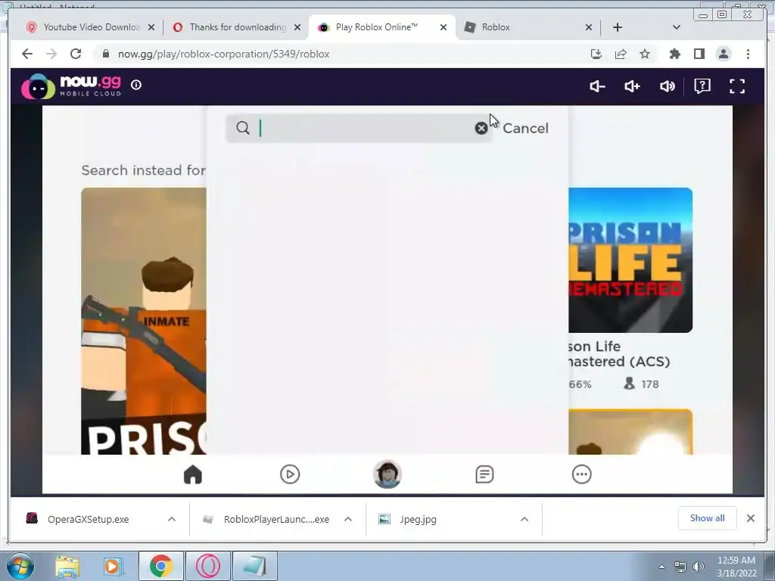Click the now.gg Mobile Cloud logo
This screenshot has width=775, height=581.
pyautogui.click(x=72, y=86)
